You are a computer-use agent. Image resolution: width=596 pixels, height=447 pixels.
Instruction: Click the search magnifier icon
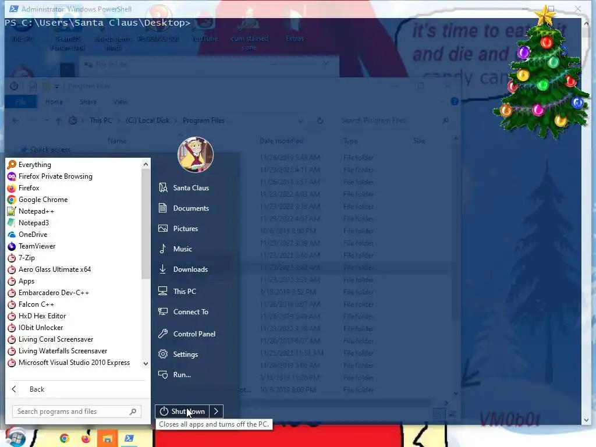coord(133,411)
